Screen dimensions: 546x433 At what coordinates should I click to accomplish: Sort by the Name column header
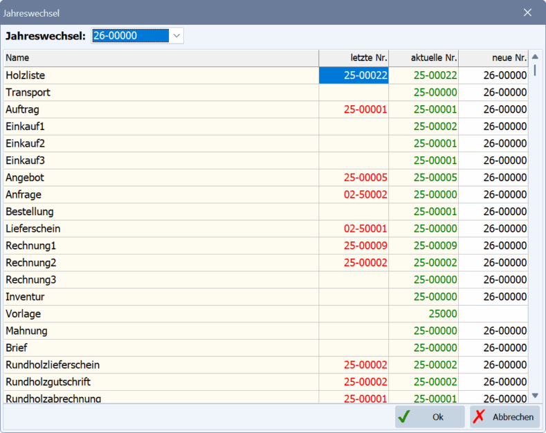click(x=161, y=58)
